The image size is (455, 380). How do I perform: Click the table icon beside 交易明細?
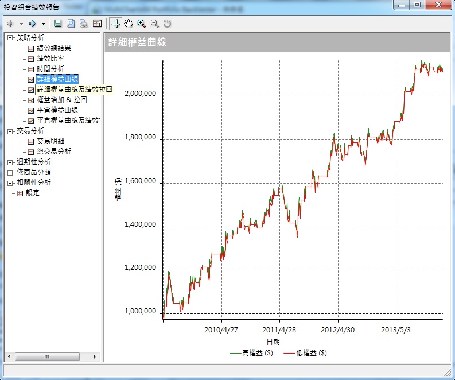(31, 142)
